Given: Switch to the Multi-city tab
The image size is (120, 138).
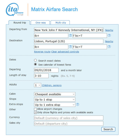Looking at the screenshot, I should click(x=61, y=23).
